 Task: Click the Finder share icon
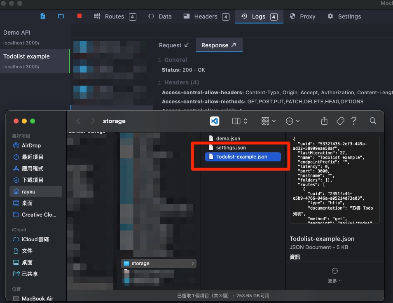click(324, 121)
